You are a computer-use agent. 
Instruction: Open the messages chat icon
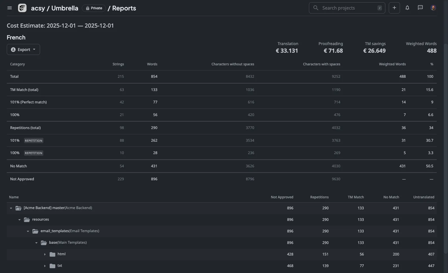(420, 8)
